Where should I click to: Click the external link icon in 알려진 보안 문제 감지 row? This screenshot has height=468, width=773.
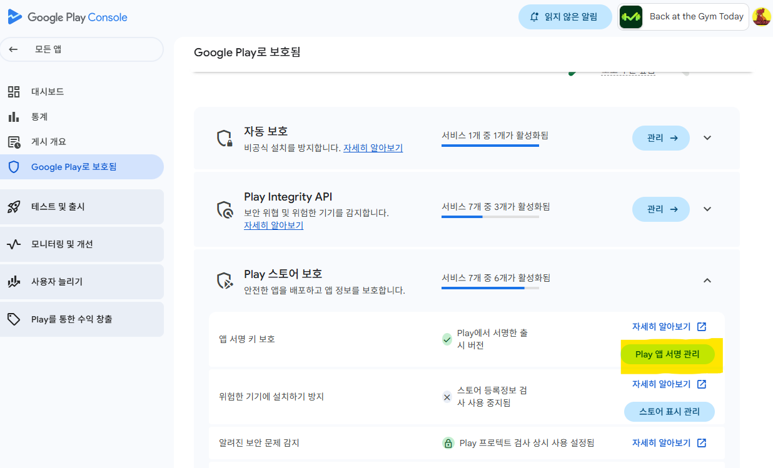tap(702, 443)
